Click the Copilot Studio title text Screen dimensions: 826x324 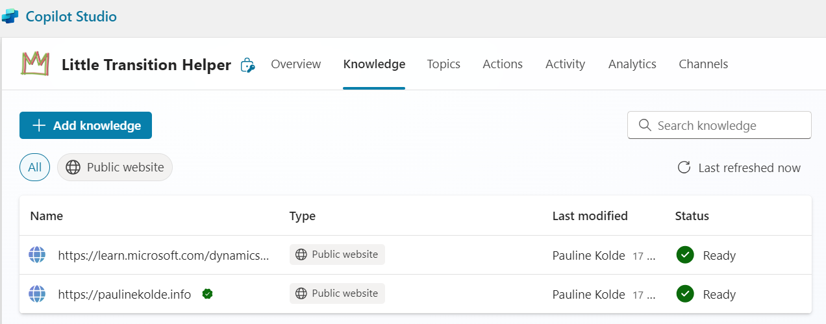[x=71, y=16]
